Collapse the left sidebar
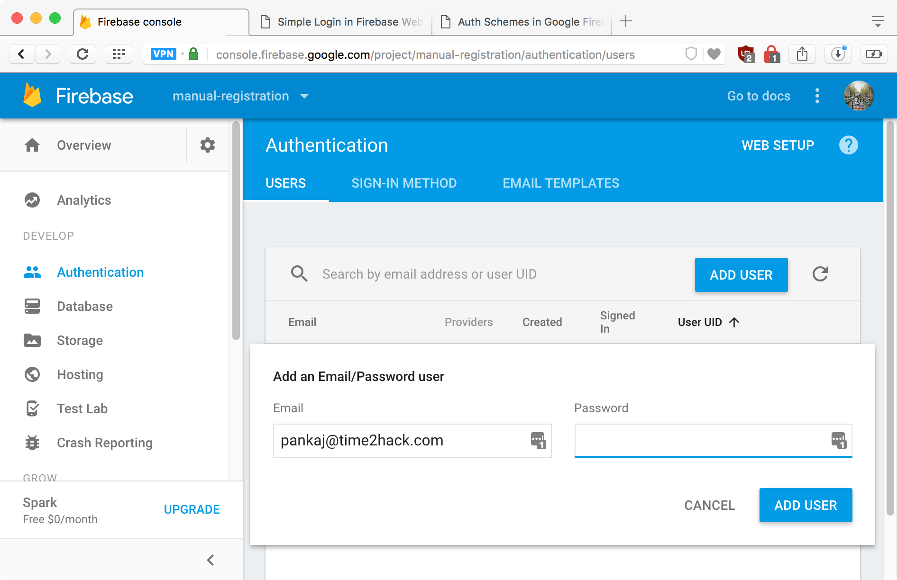897x580 pixels. [211, 560]
